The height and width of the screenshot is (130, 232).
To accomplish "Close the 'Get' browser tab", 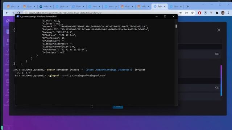I will [18, 6].
